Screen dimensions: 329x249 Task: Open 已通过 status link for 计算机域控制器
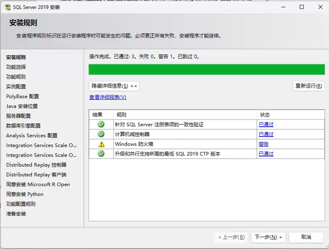266,134
